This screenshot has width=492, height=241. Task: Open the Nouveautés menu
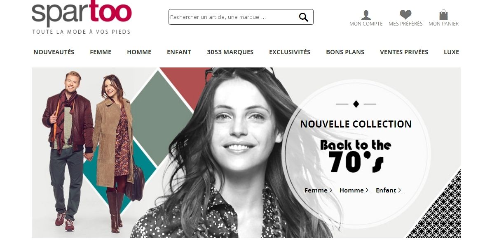click(x=54, y=52)
